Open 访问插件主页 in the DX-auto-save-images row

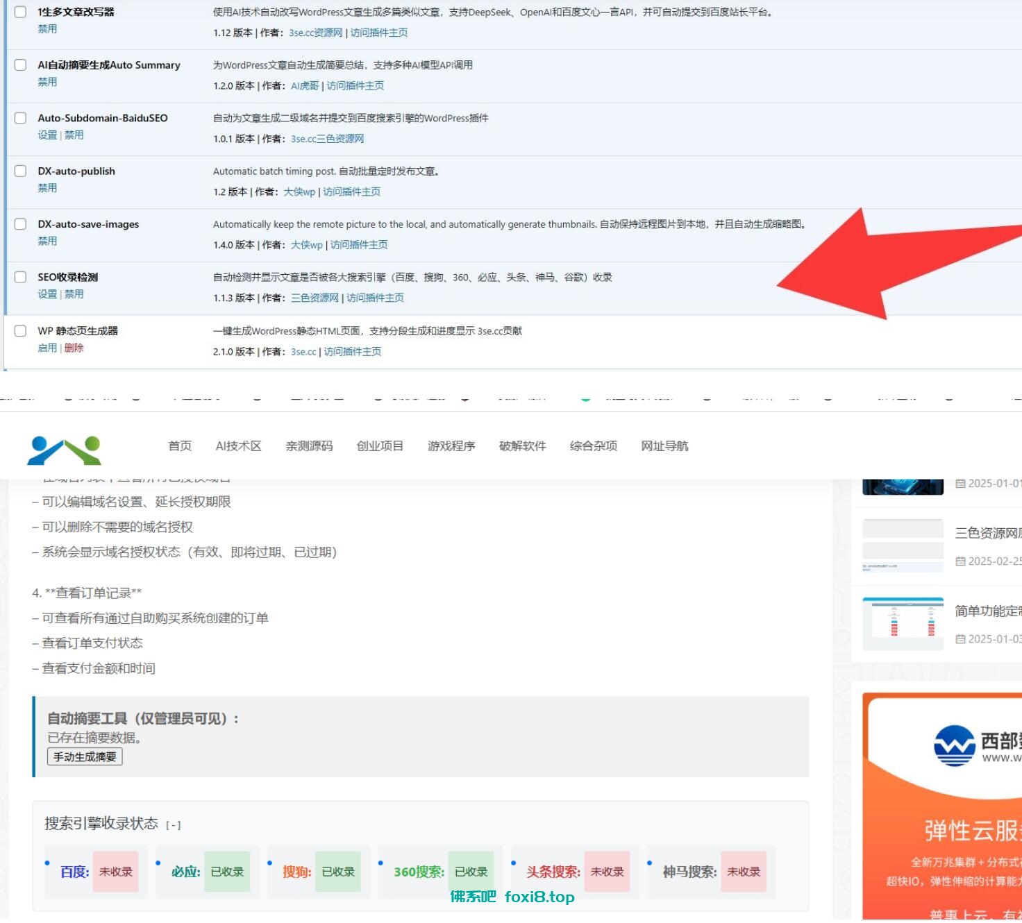359,245
